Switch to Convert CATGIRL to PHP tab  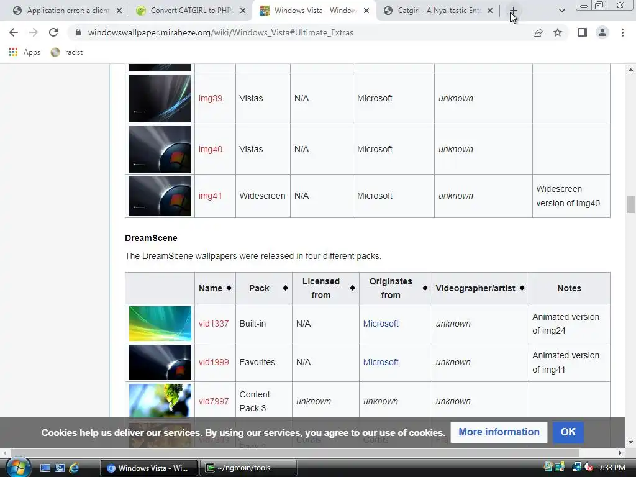click(x=191, y=11)
